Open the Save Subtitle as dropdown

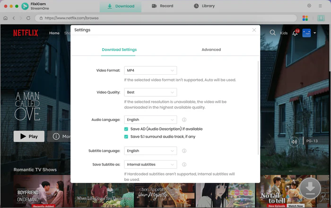[150, 165]
